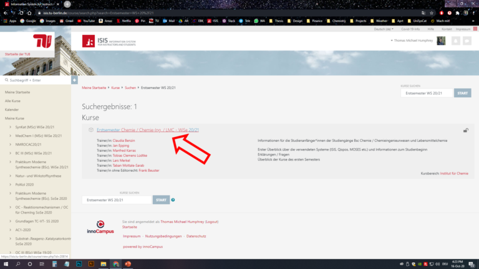
Task: Open the Netflix bookmark
Action: point(123,21)
